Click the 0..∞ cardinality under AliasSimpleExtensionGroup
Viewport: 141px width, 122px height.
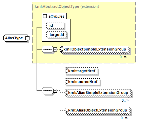[125, 100]
